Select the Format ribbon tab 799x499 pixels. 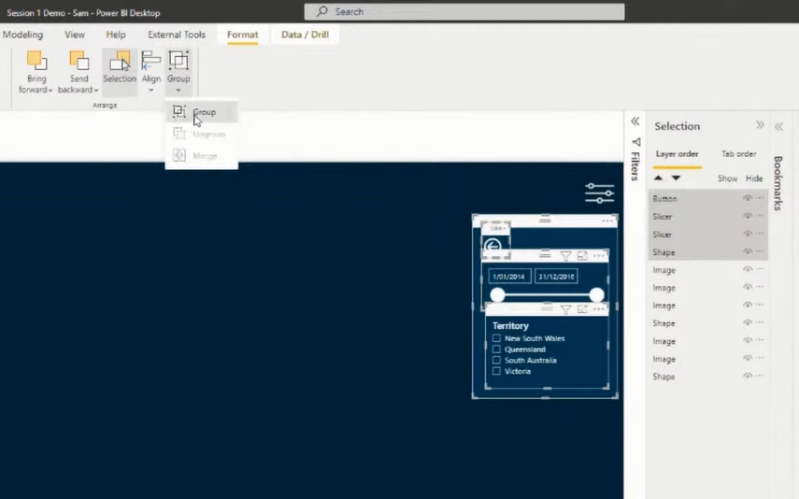pos(243,35)
